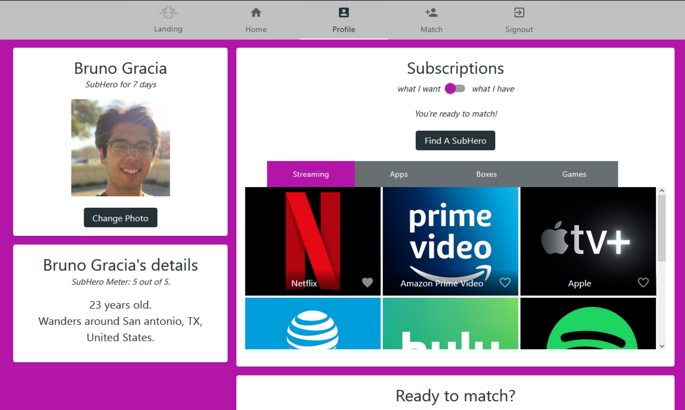
Task: Click the scrollbar up arrow
Action: click(x=662, y=191)
